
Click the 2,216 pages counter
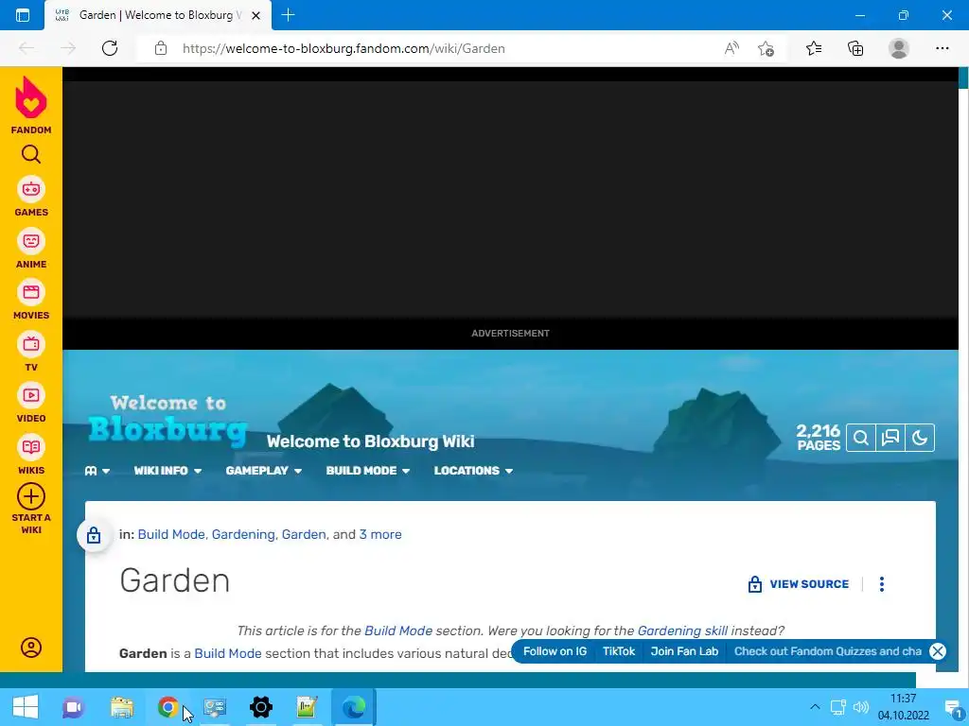[x=819, y=437]
